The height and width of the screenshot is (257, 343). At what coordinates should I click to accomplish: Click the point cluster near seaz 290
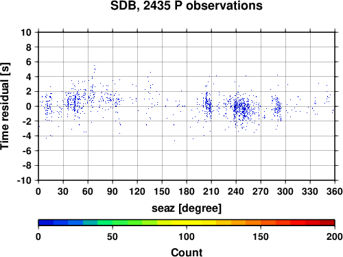click(x=278, y=107)
